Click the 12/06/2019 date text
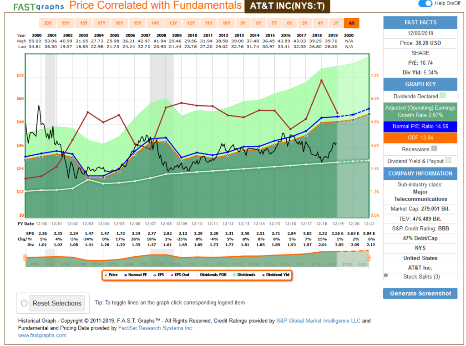Screen dimensions: 466x346 [x=420, y=33]
